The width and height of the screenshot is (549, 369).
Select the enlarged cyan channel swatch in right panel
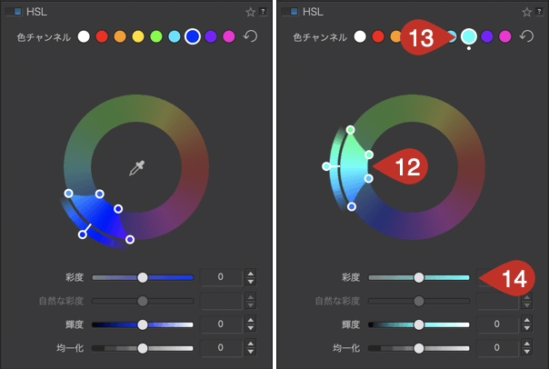coord(469,36)
